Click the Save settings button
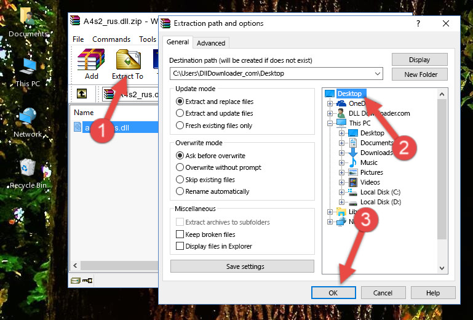This screenshot has height=320, width=473. coord(242,266)
